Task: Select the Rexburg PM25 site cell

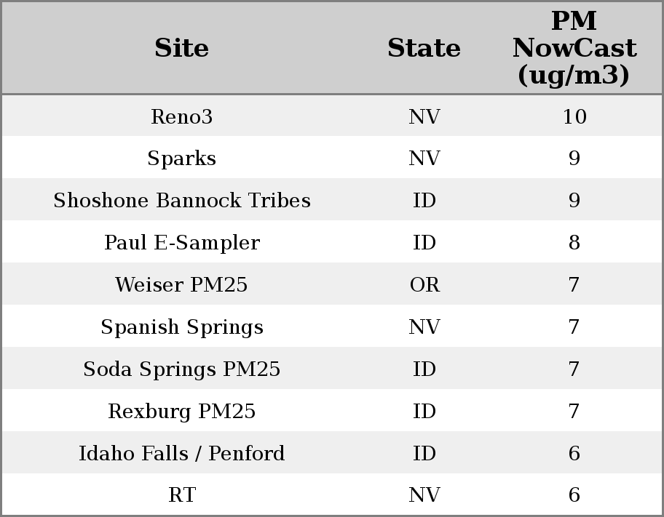Action: click(x=182, y=412)
